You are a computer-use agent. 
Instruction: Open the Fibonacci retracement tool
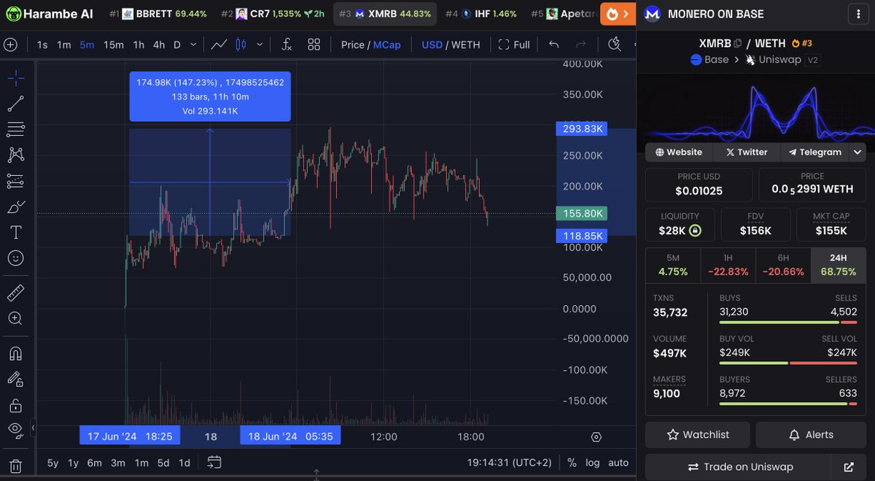click(x=15, y=130)
